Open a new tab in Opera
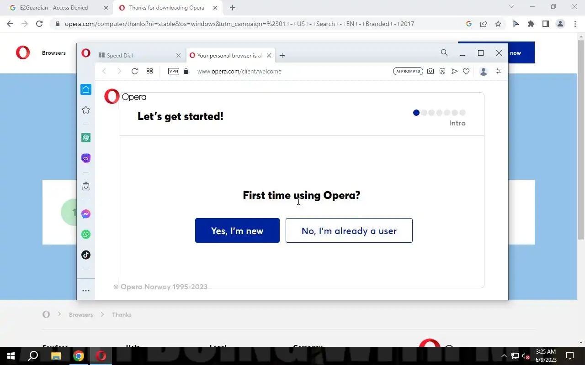Screen dimensions: 585x365 [x=282, y=56]
